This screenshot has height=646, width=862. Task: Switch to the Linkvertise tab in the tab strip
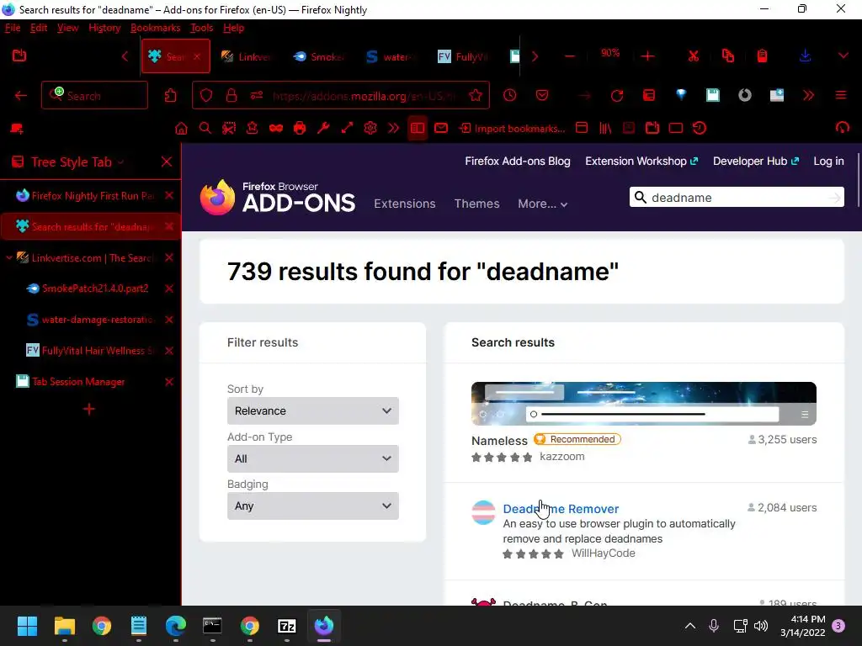tap(247, 56)
